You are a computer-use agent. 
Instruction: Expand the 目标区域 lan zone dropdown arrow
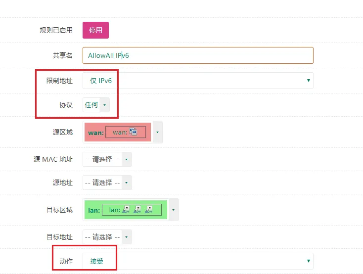point(173,210)
